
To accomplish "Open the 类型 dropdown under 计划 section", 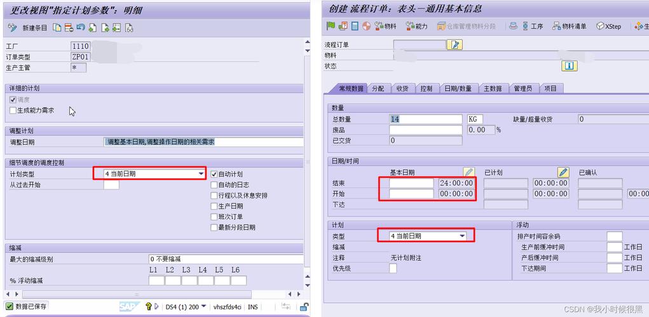I will pos(463,236).
